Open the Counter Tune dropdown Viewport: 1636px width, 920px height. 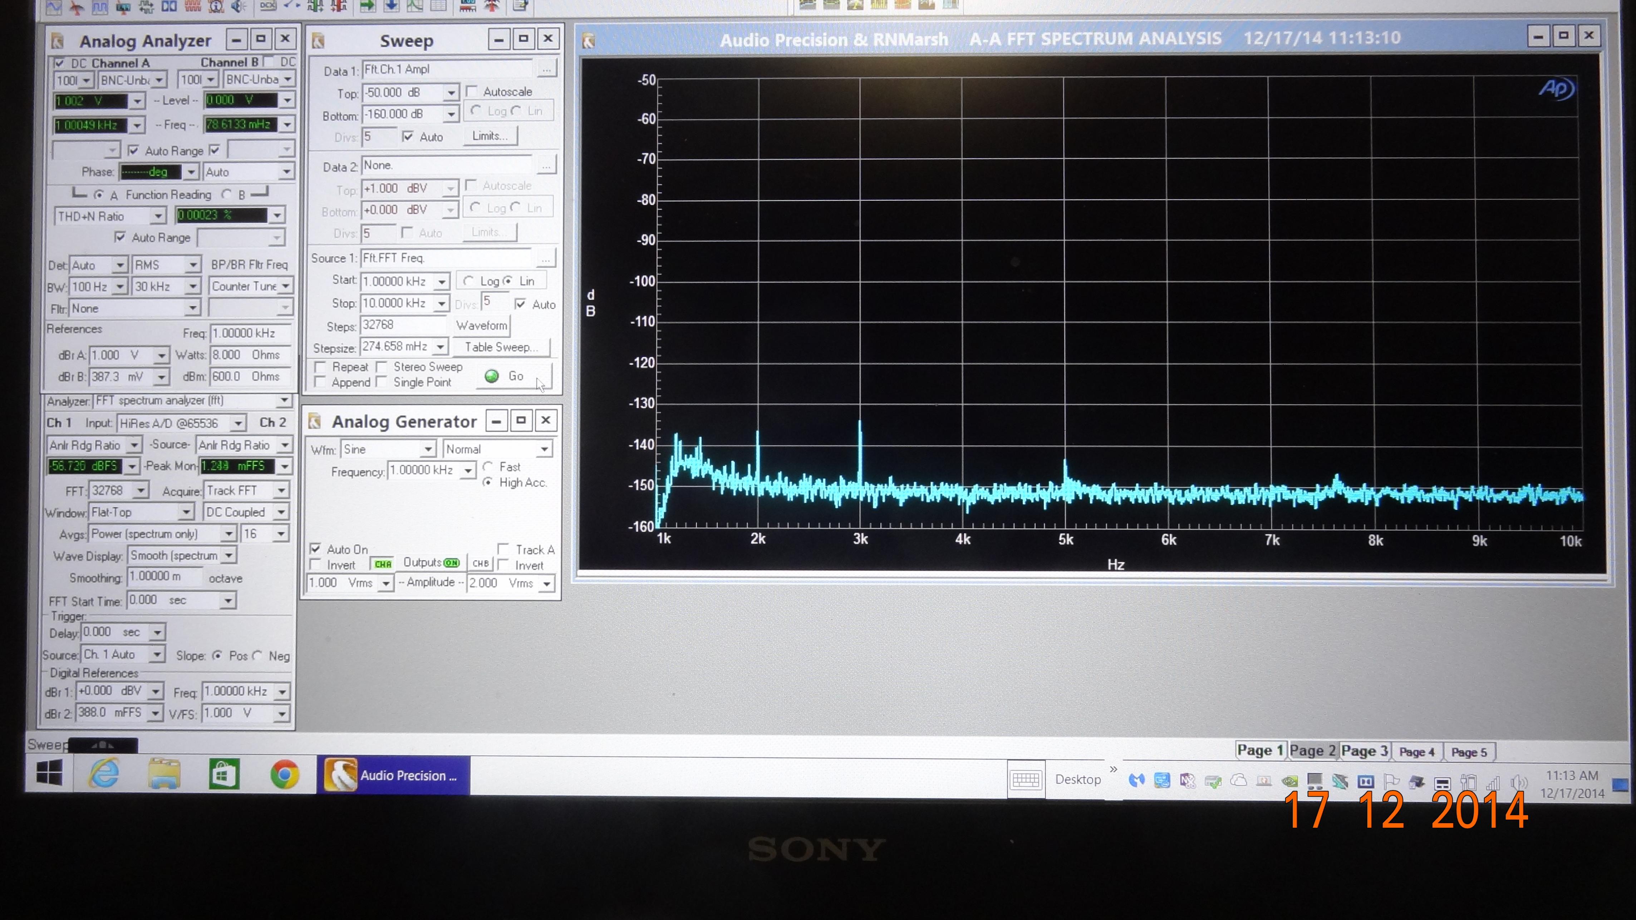(x=286, y=286)
